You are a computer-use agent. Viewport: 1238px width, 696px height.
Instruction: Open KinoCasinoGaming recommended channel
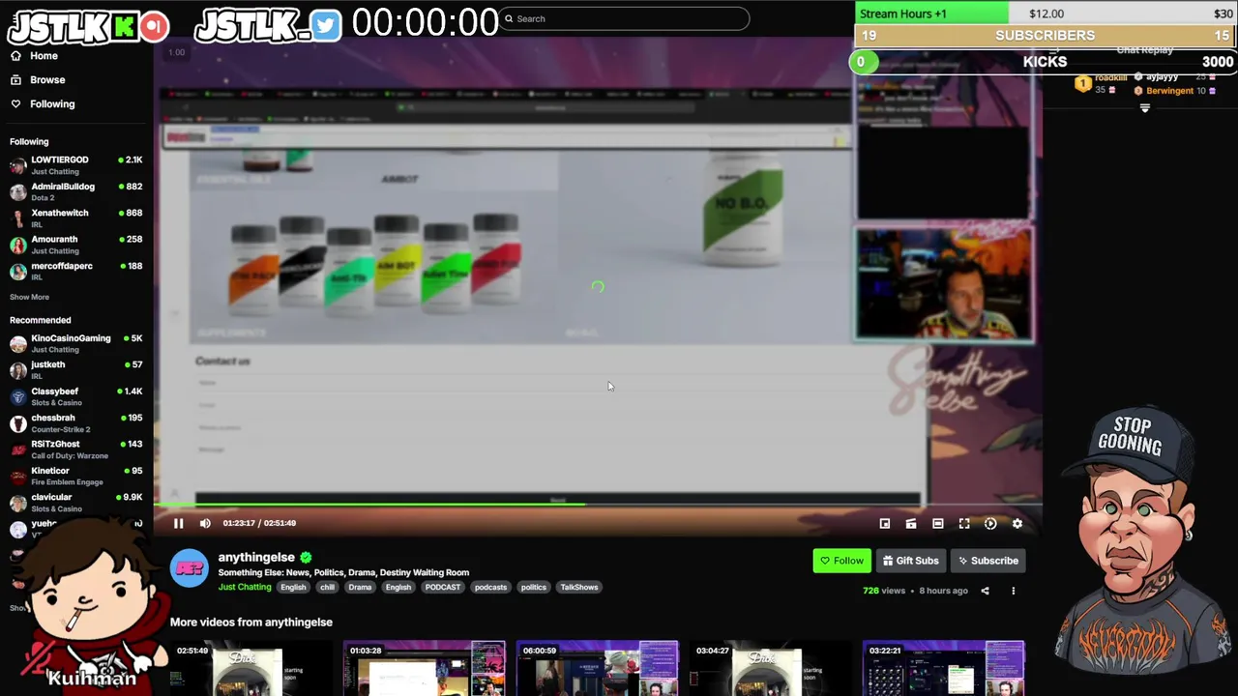[x=75, y=343]
